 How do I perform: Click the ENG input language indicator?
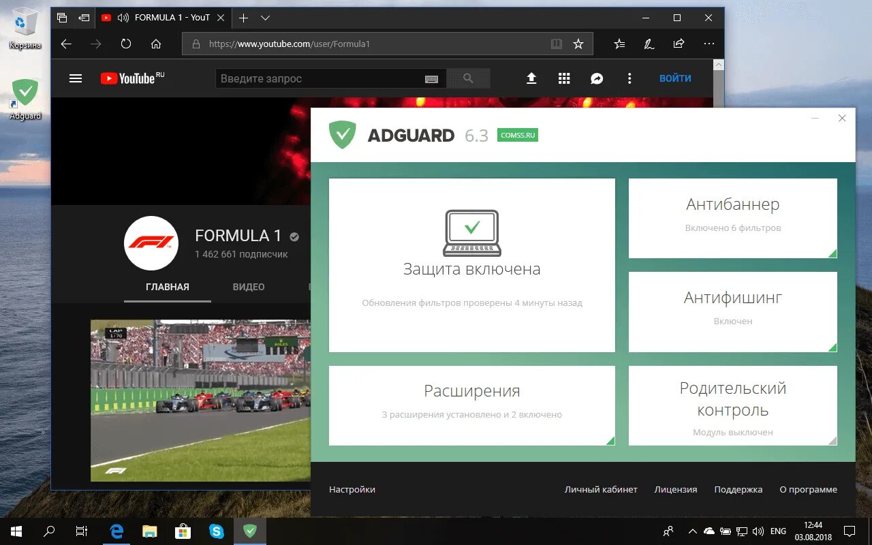778,531
